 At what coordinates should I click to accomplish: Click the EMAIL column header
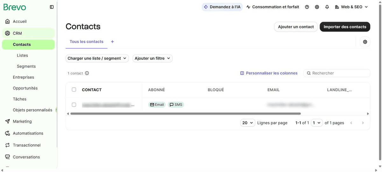pos(273,90)
